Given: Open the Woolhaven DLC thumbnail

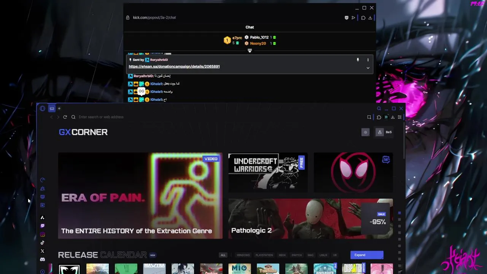Looking at the screenshot, I should (x=325, y=269).
